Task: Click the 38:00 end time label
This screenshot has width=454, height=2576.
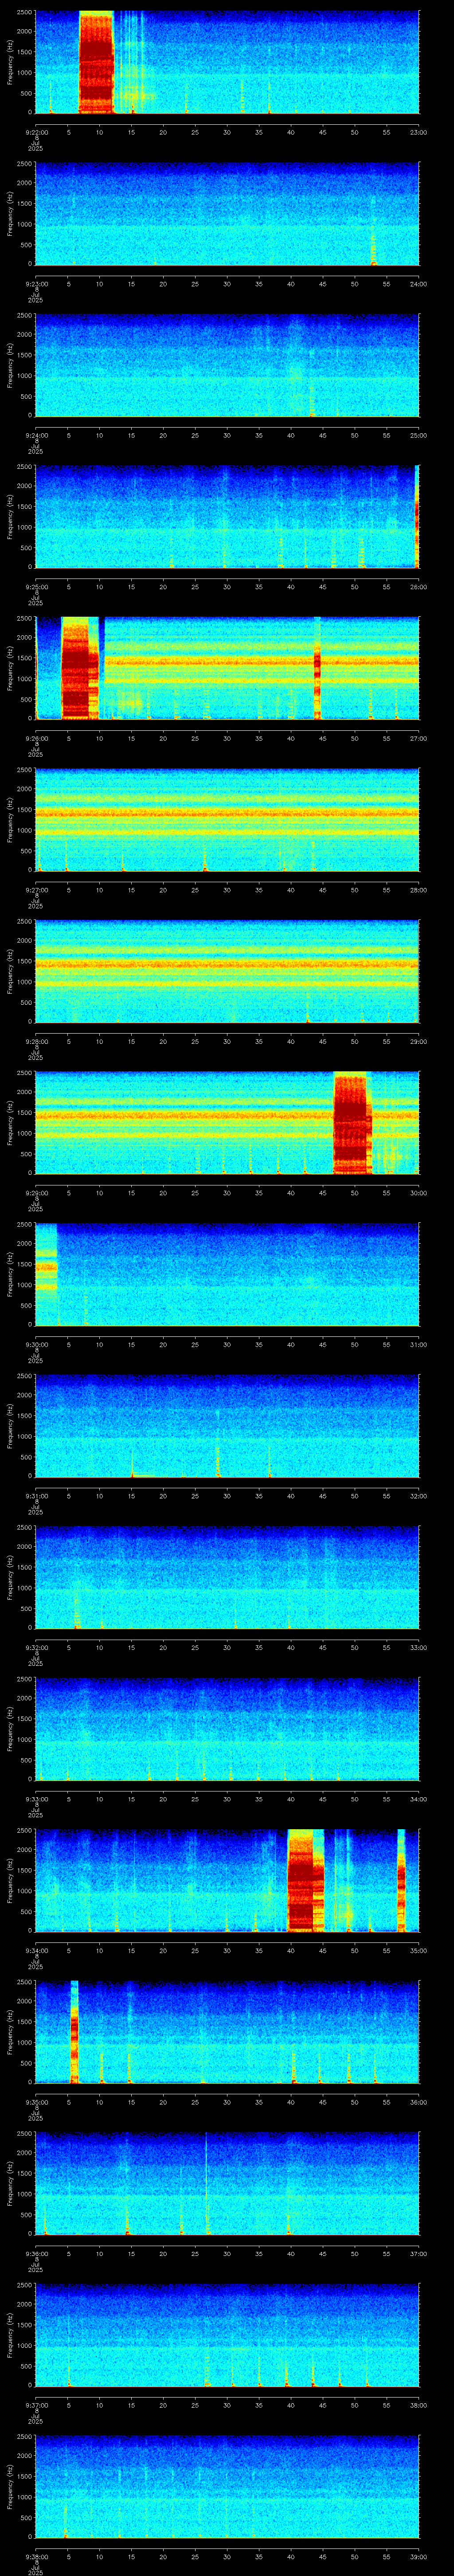Action: [418, 2405]
